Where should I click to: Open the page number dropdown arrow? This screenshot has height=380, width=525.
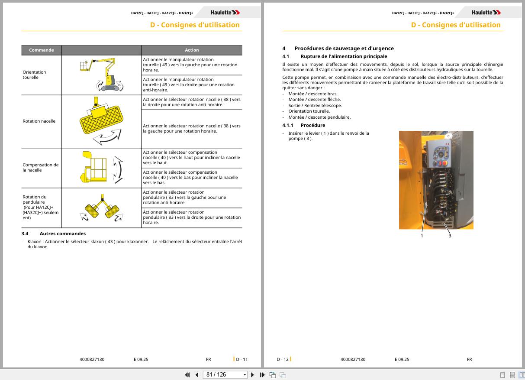point(245,375)
